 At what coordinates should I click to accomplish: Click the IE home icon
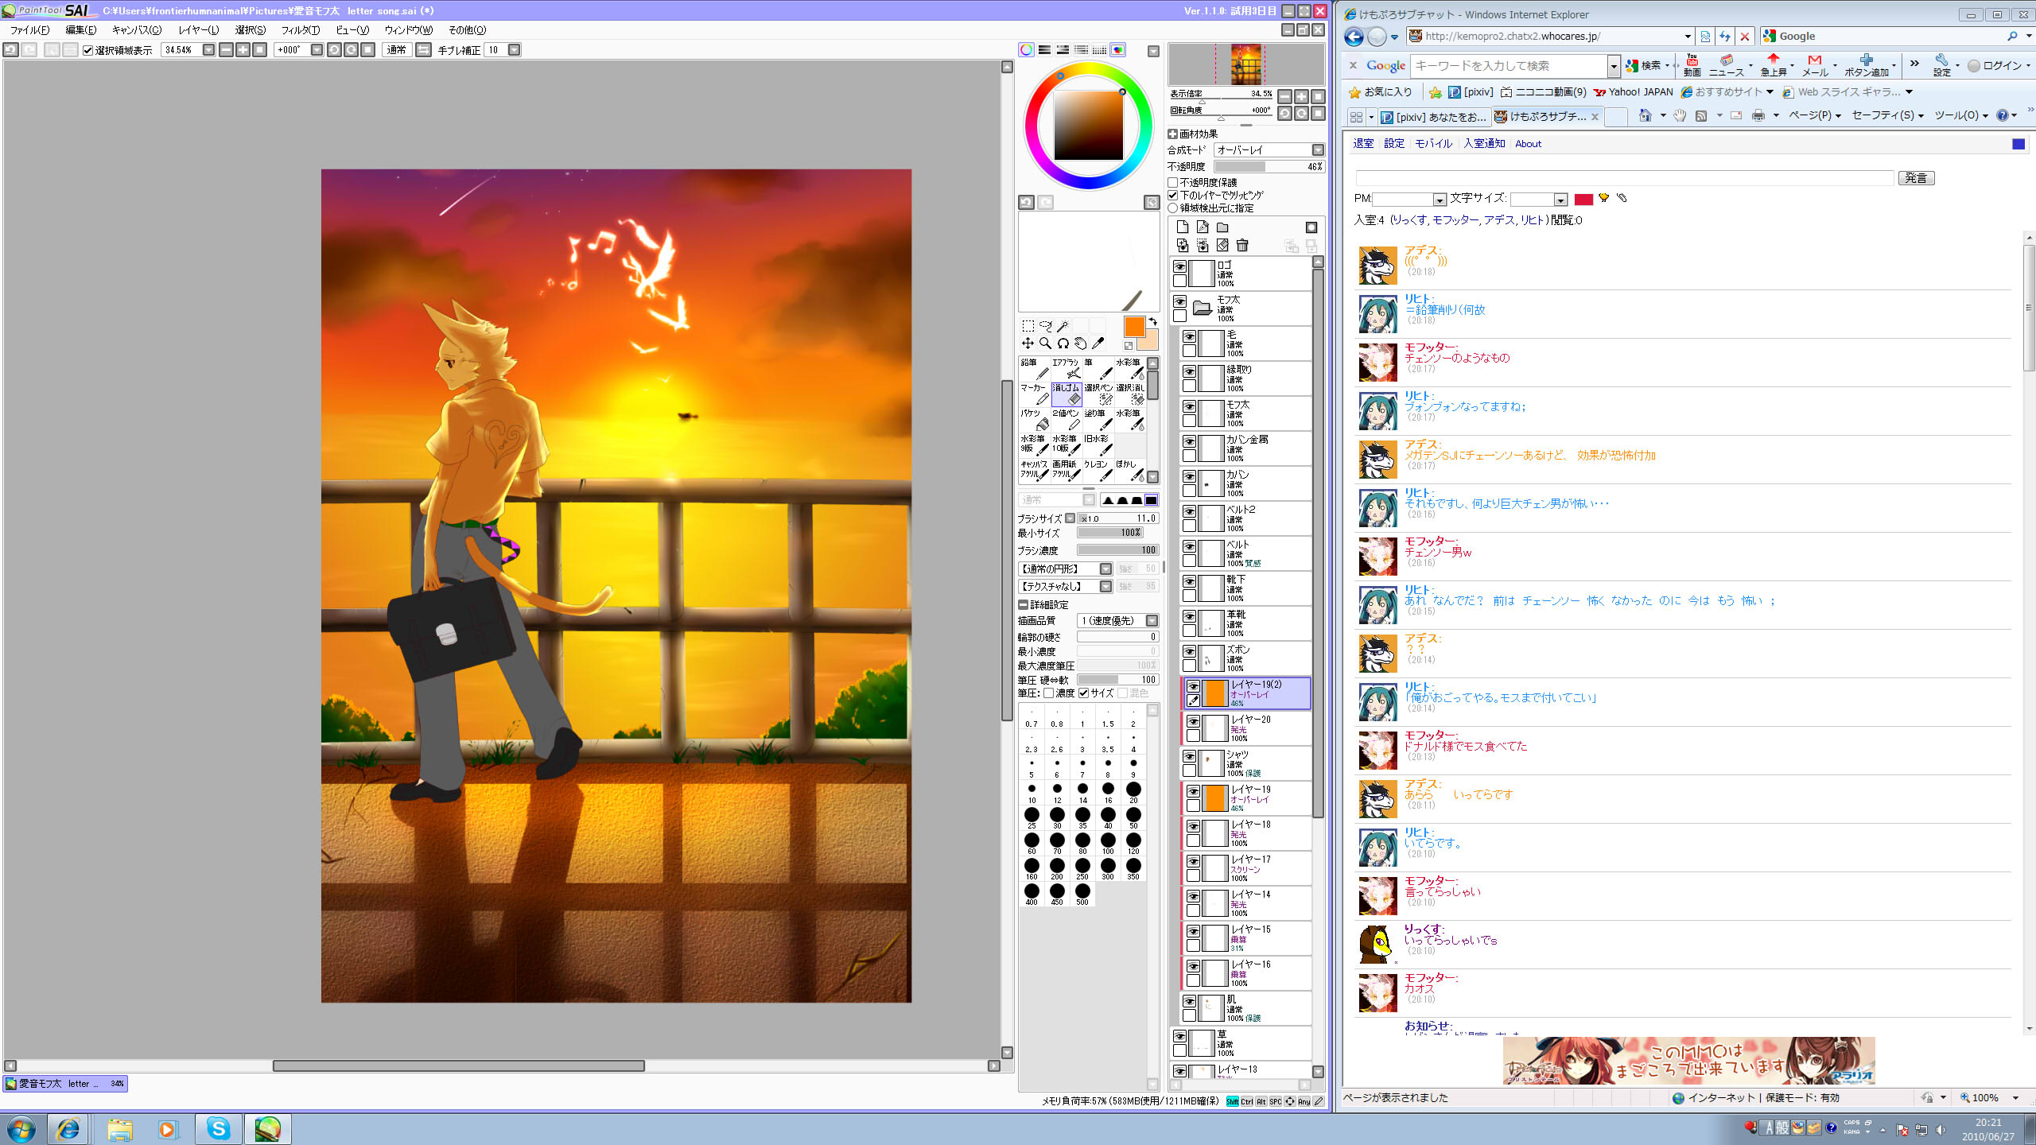(x=1645, y=116)
